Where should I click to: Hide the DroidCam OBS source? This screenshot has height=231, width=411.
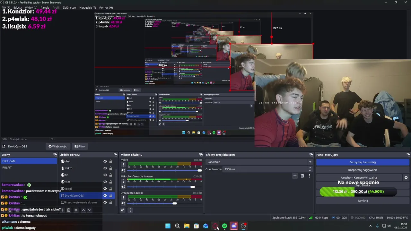(x=105, y=196)
